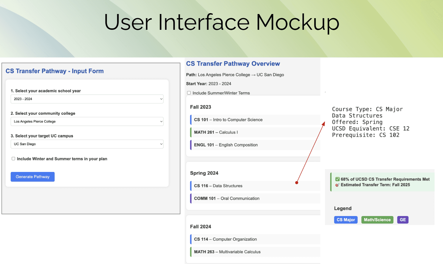Select the MATH 261 Calculus I course
This screenshot has height=264, width=443.
pyautogui.click(x=216, y=132)
